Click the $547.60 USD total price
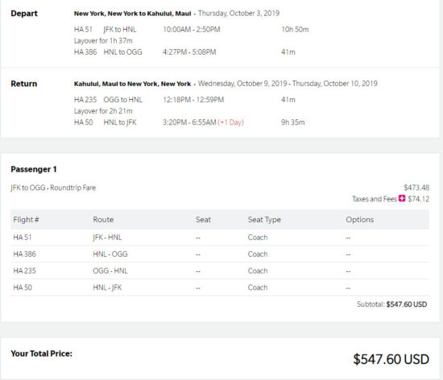This screenshot has width=443, height=380. [391, 359]
